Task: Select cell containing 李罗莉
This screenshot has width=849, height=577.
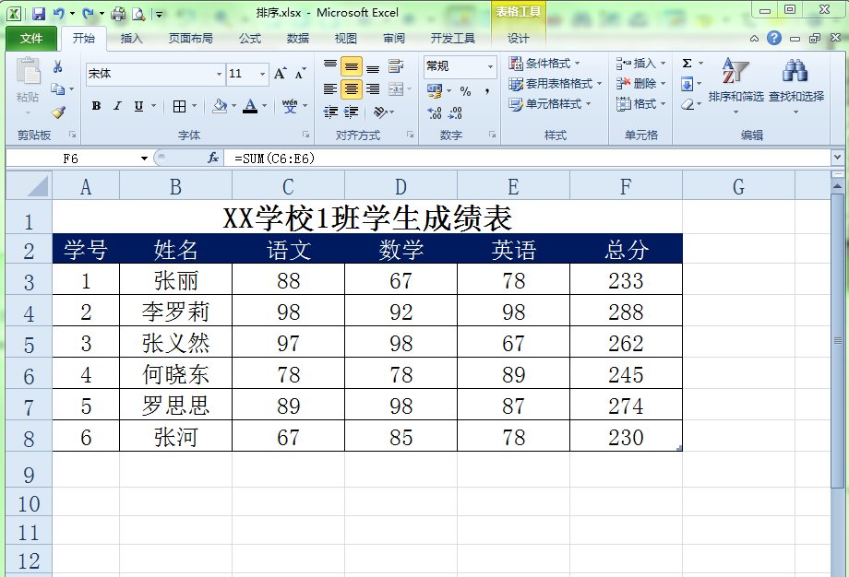Action: [x=175, y=312]
